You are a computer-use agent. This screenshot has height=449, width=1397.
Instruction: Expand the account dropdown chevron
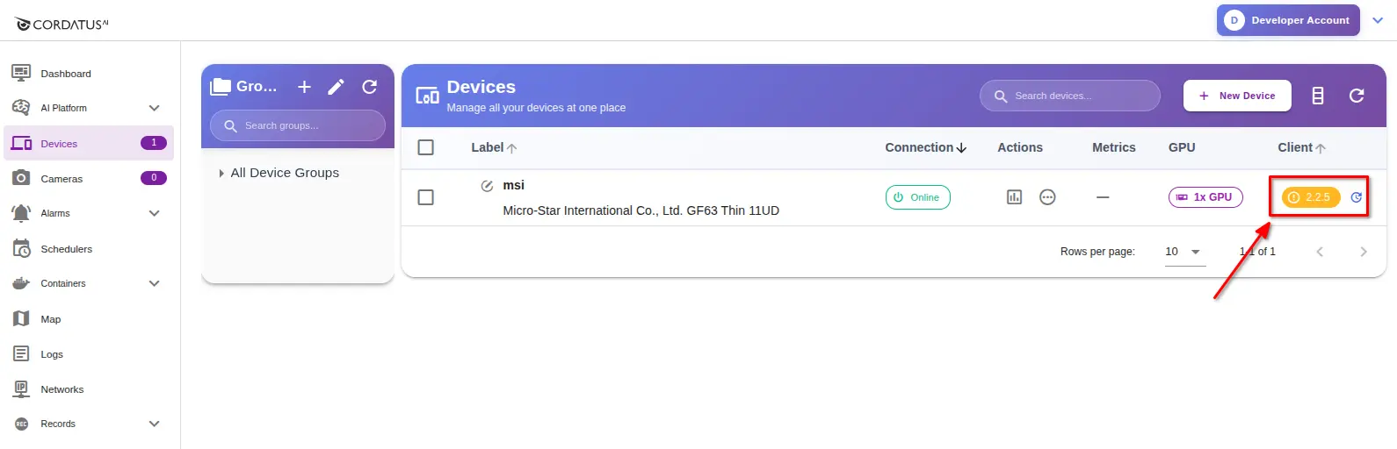[x=1378, y=20]
